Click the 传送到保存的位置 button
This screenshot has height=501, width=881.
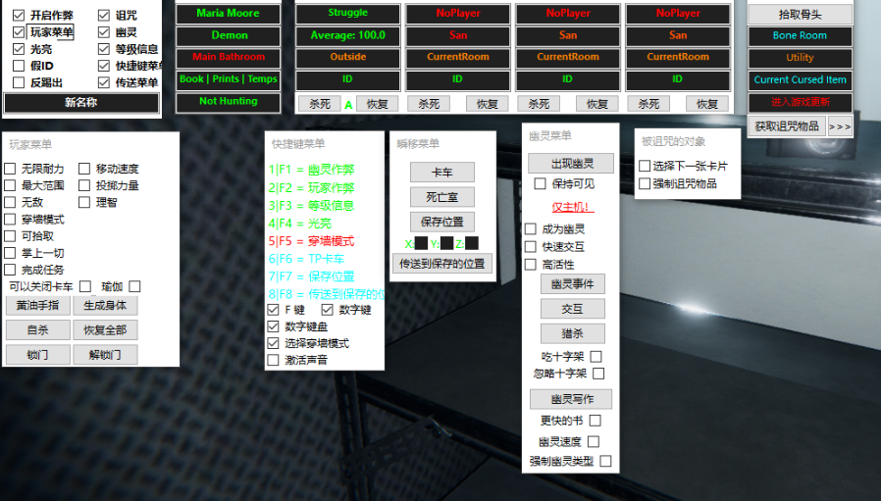tap(442, 264)
